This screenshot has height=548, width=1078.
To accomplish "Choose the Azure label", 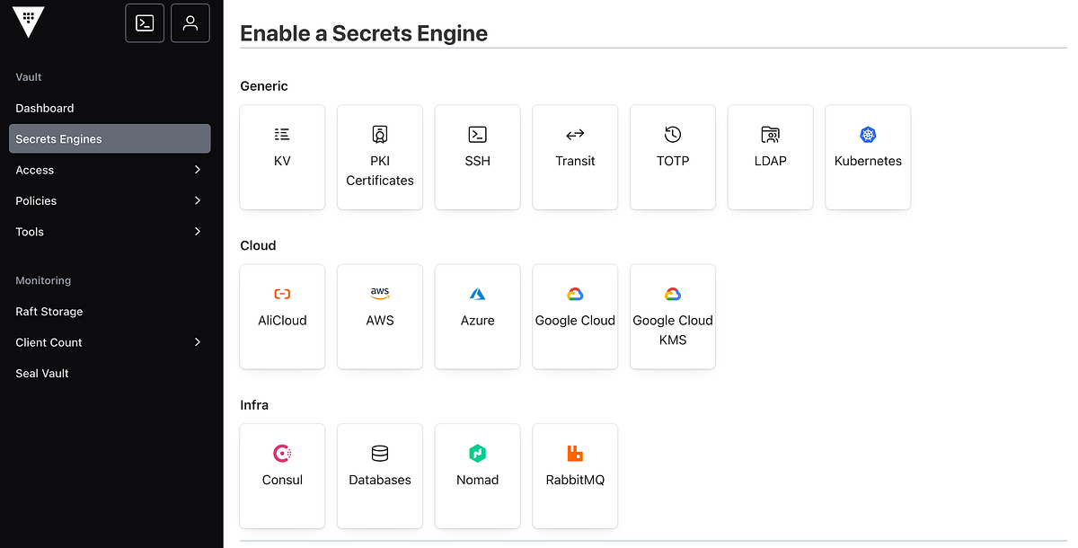I will (478, 320).
